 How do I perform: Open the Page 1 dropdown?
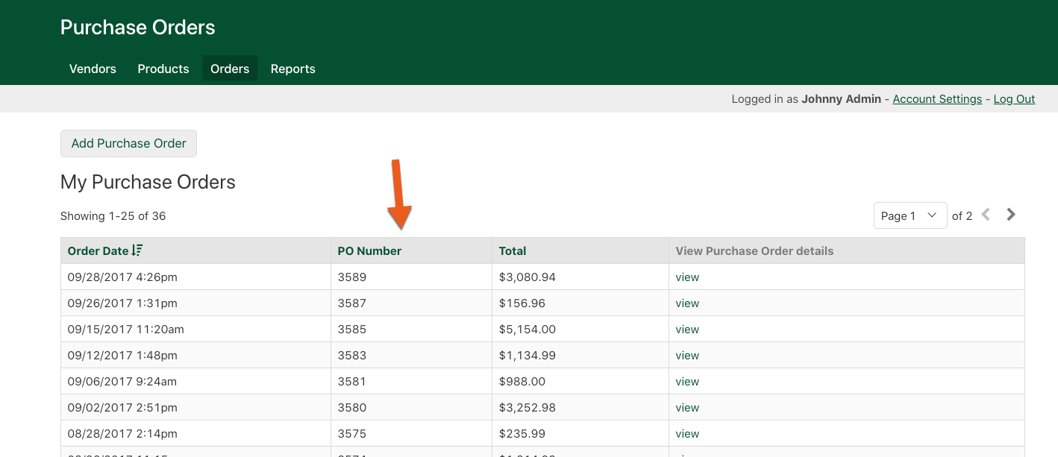pyautogui.click(x=910, y=215)
